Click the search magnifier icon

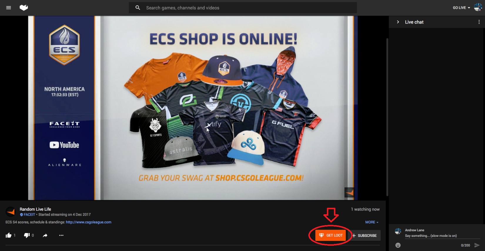138,8
